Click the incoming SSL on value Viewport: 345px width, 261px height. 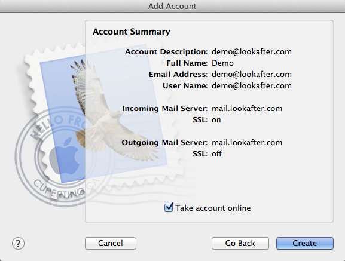pos(216,120)
